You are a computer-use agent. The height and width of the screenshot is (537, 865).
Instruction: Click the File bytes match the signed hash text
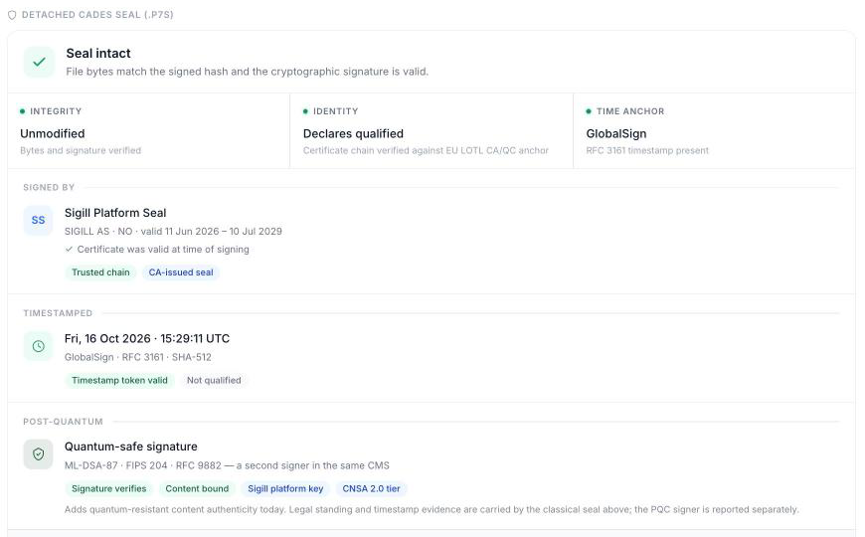coord(248,72)
